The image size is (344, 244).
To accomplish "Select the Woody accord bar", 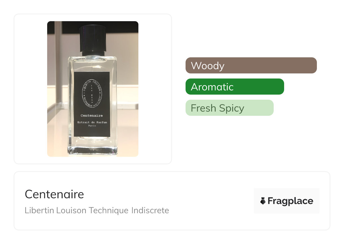I will tap(251, 66).
